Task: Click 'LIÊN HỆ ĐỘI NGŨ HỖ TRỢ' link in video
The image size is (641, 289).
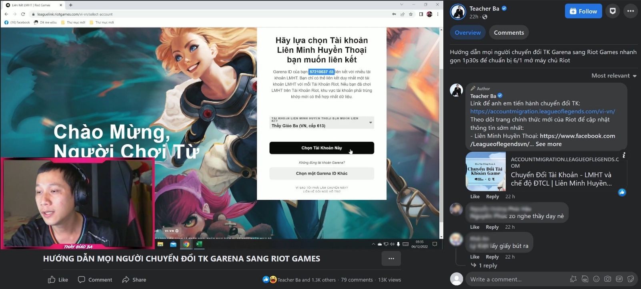Action: click(x=322, y=191)
